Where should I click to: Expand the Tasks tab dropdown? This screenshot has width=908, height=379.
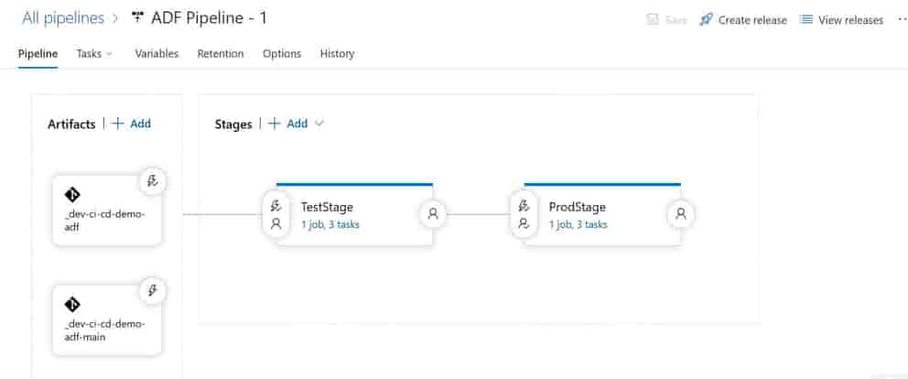point(110,54)
